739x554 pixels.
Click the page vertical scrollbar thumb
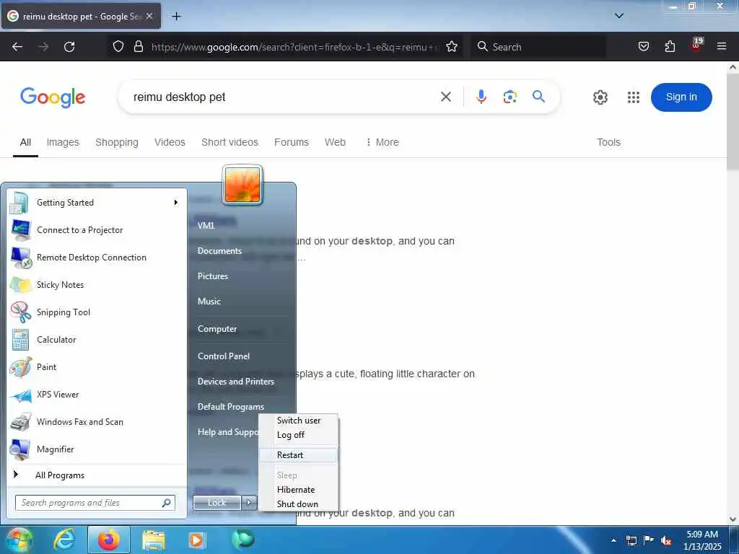(x=733, y=121)
